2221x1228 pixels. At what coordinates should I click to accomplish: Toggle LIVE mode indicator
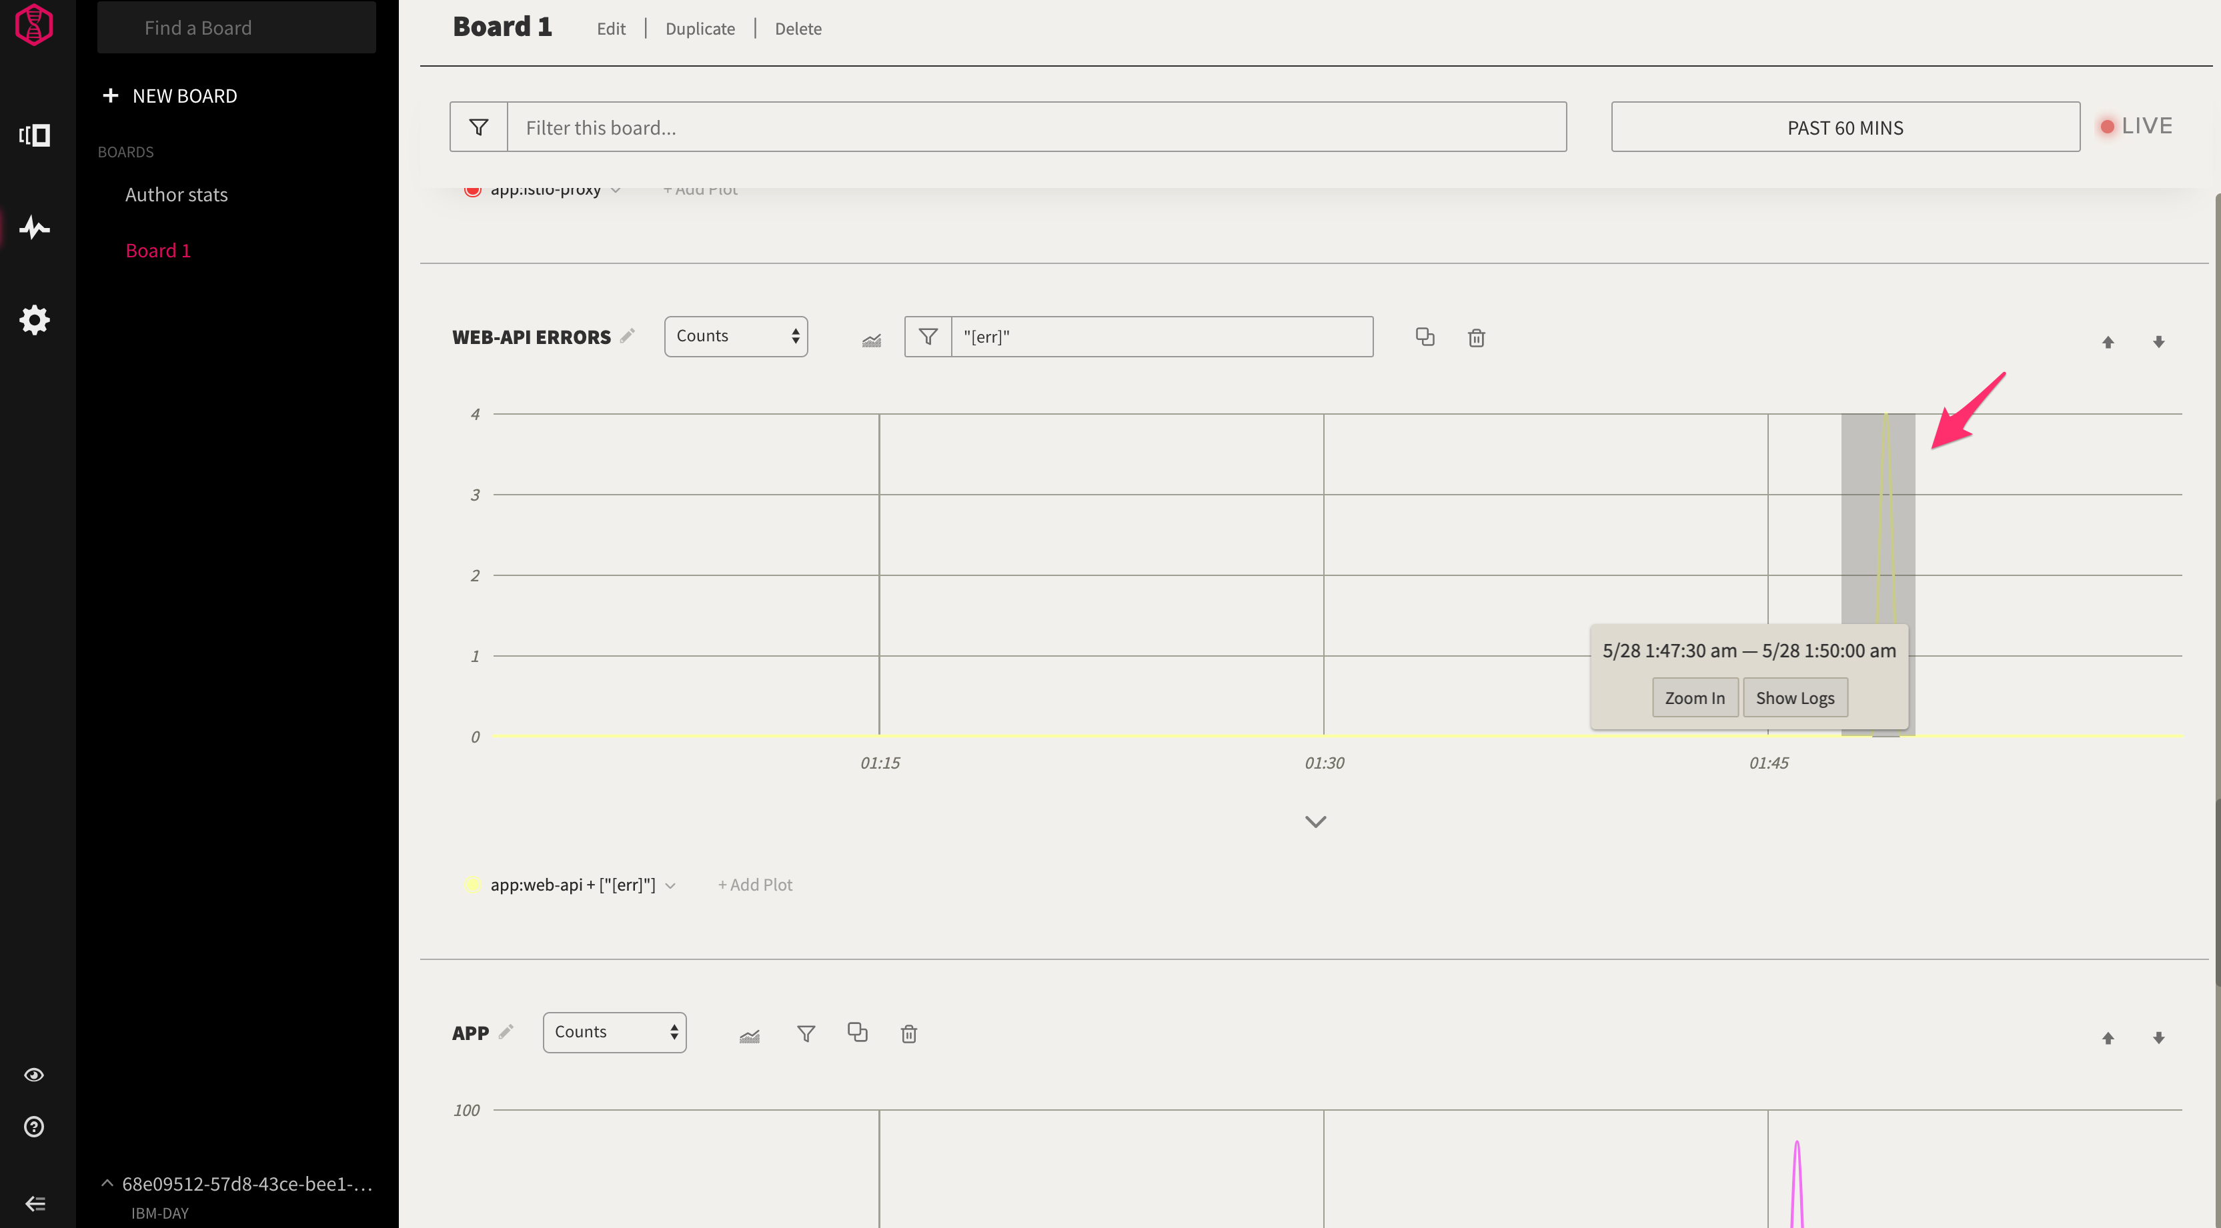(2136, 127)
